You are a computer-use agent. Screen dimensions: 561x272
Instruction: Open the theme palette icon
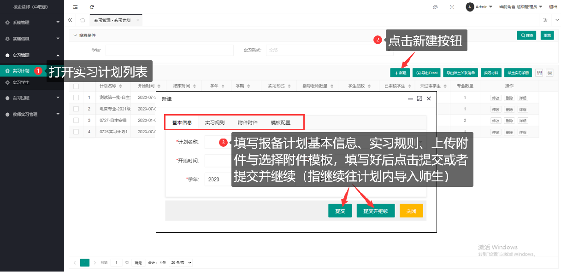click(435, 7)
